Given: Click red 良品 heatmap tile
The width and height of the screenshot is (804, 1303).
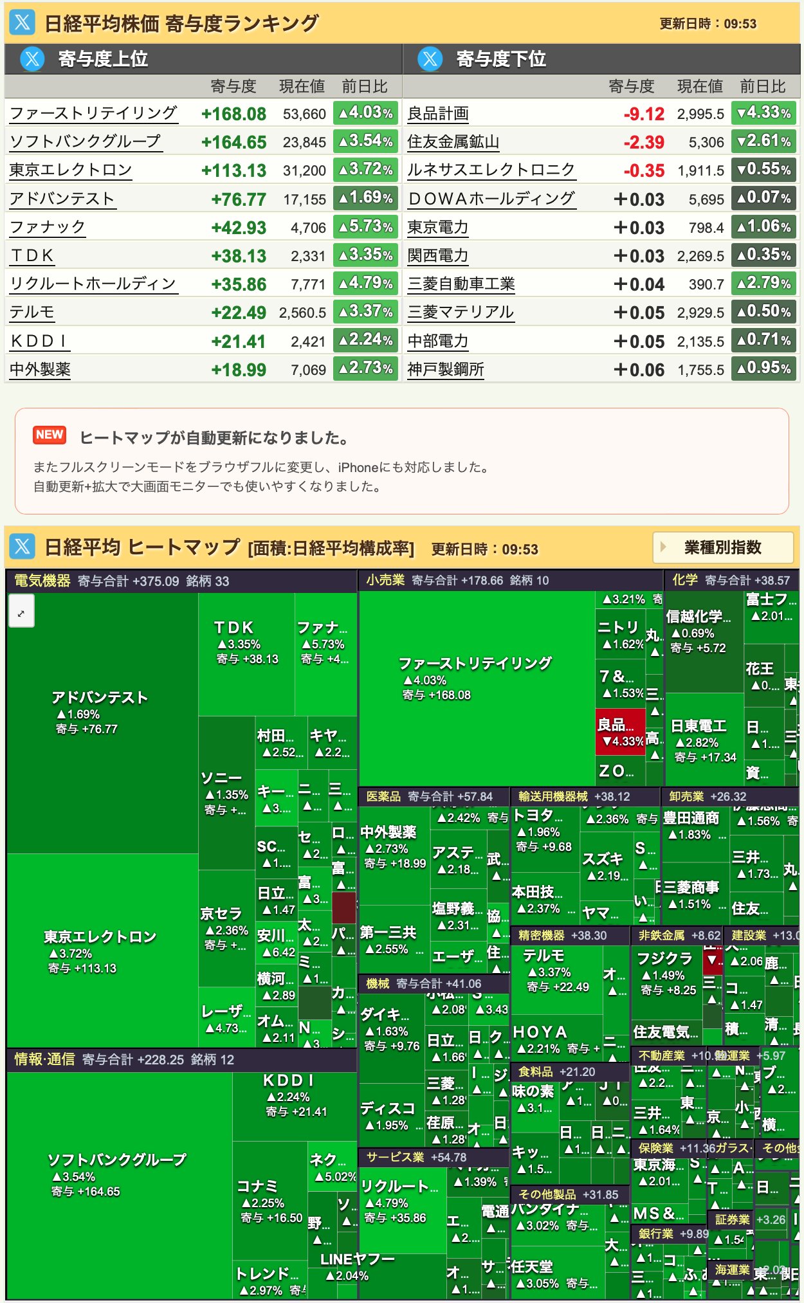Looking at the screenshot, I should [620, 732].
